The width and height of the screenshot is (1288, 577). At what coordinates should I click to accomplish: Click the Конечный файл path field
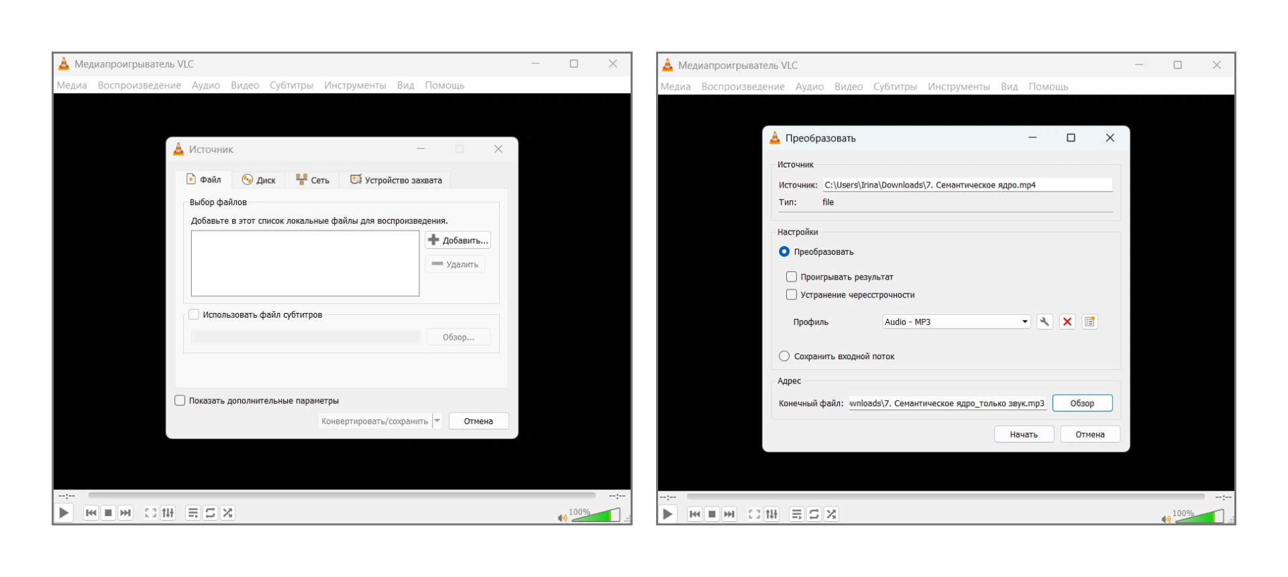(947, 403)
